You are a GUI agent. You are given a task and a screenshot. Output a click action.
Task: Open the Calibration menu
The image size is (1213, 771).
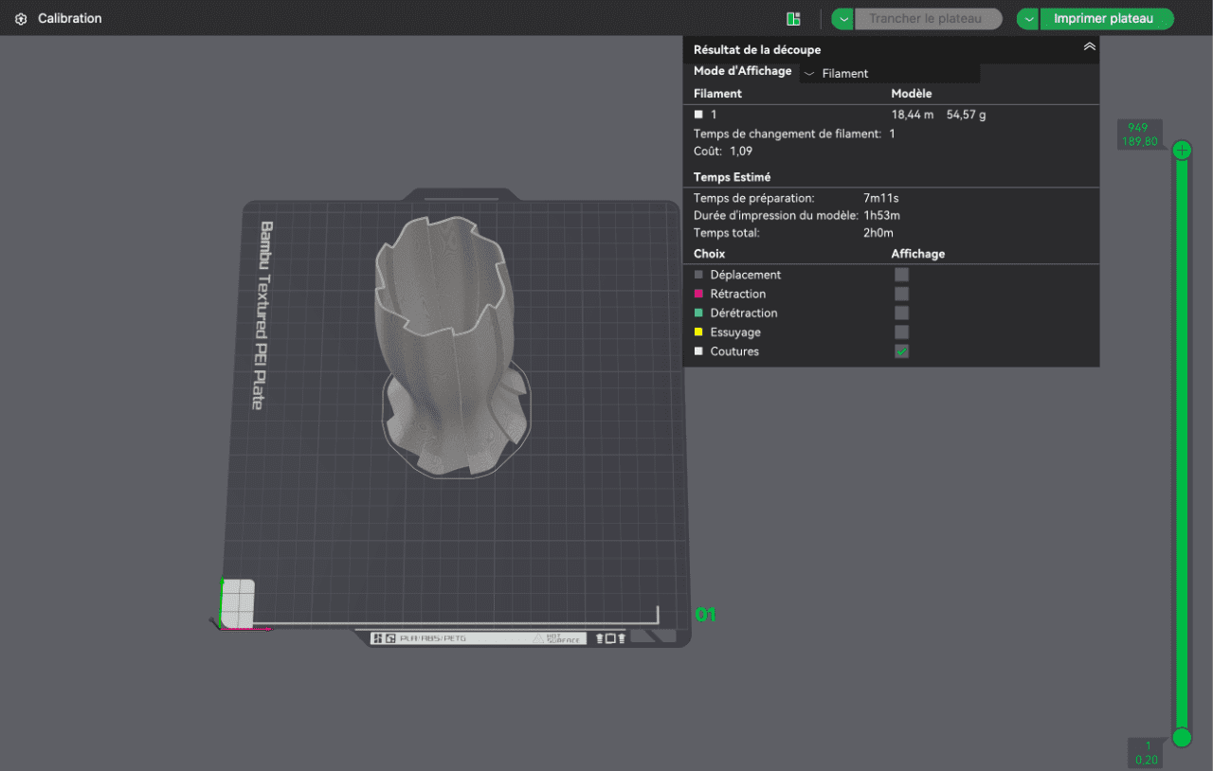point(69,19)
